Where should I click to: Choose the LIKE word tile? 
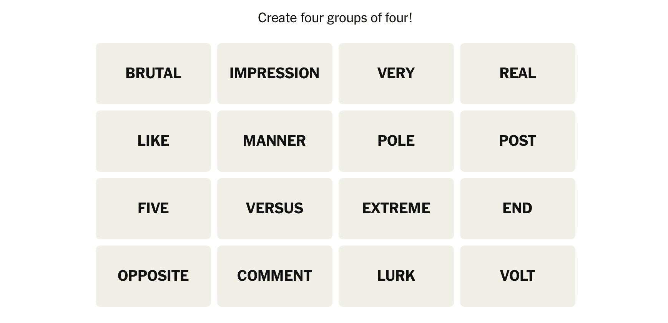pyautogui.click(x=153, y=141)
